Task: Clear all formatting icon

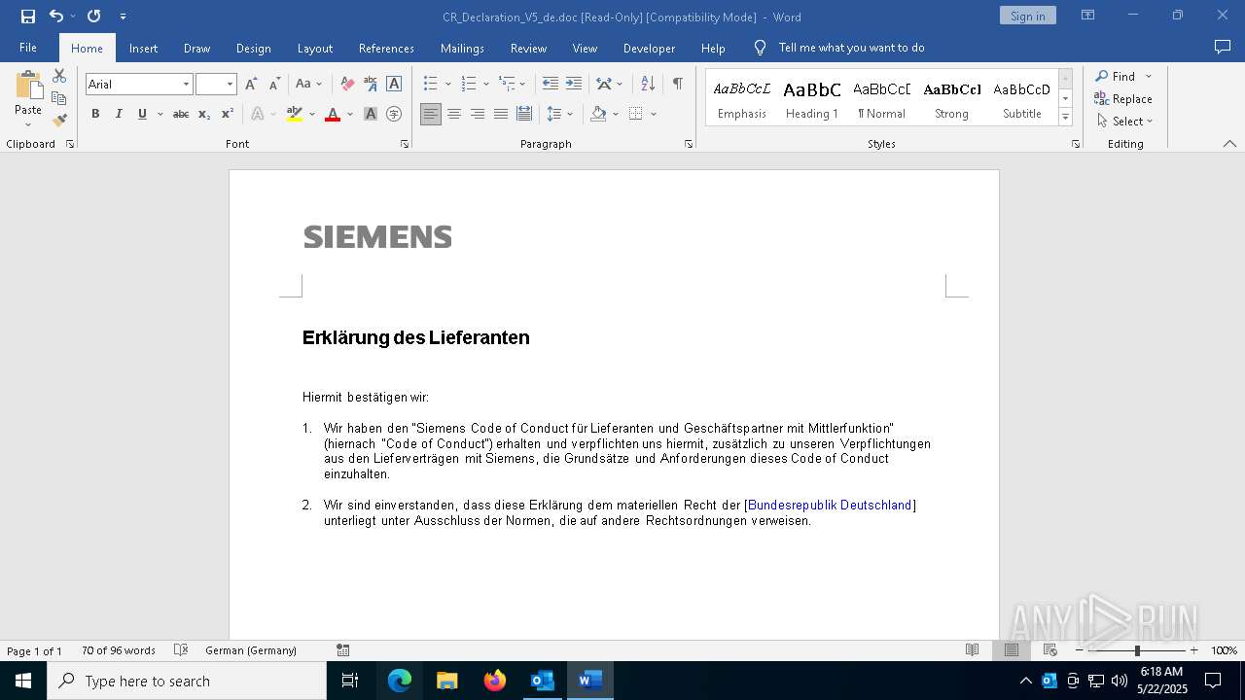Action: tap(347, 85)
